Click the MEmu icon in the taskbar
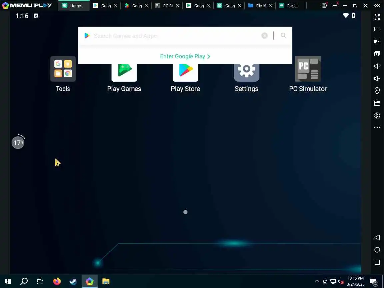Viewport: 384px width, 288px height. click(x=90, y=281)
